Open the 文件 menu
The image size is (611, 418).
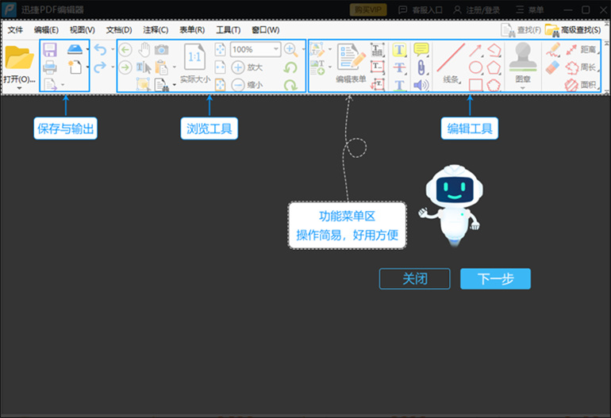pyautogui.click(x=16, y=30)
